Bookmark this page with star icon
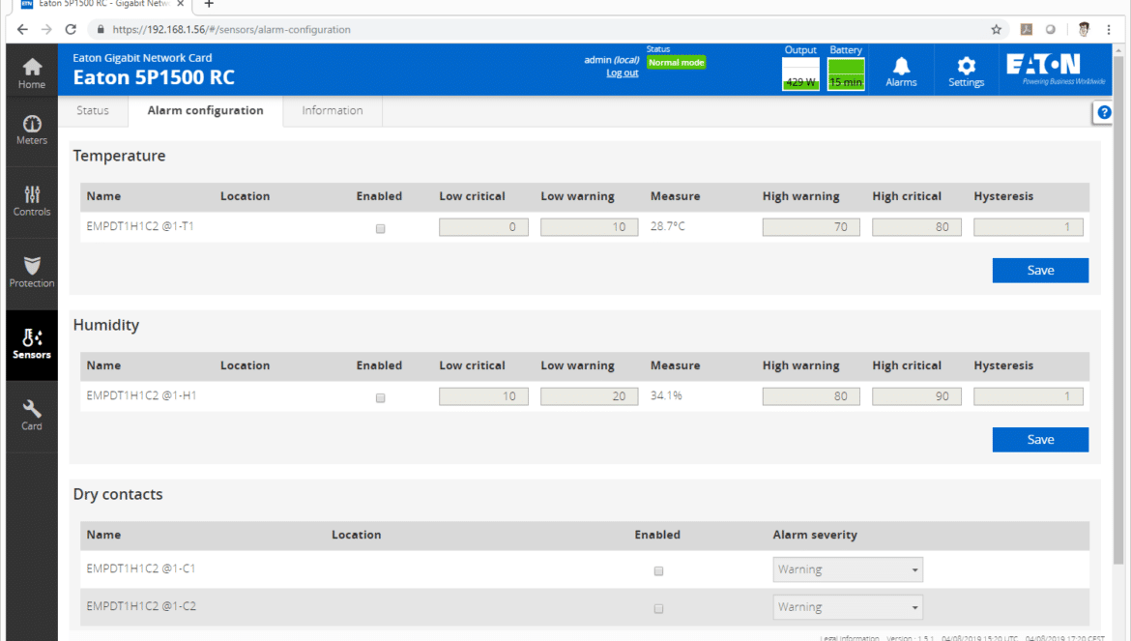 click(996, 30)
